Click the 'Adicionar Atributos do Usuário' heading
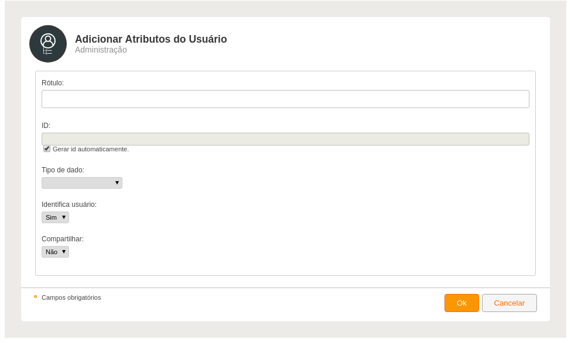 pos(151,39)
